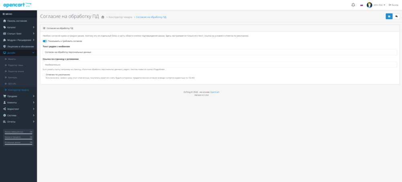The height and width of the screenshot is (182, 402).
Task: Click the Панель состояния home icon
Action: click(4, 21)
